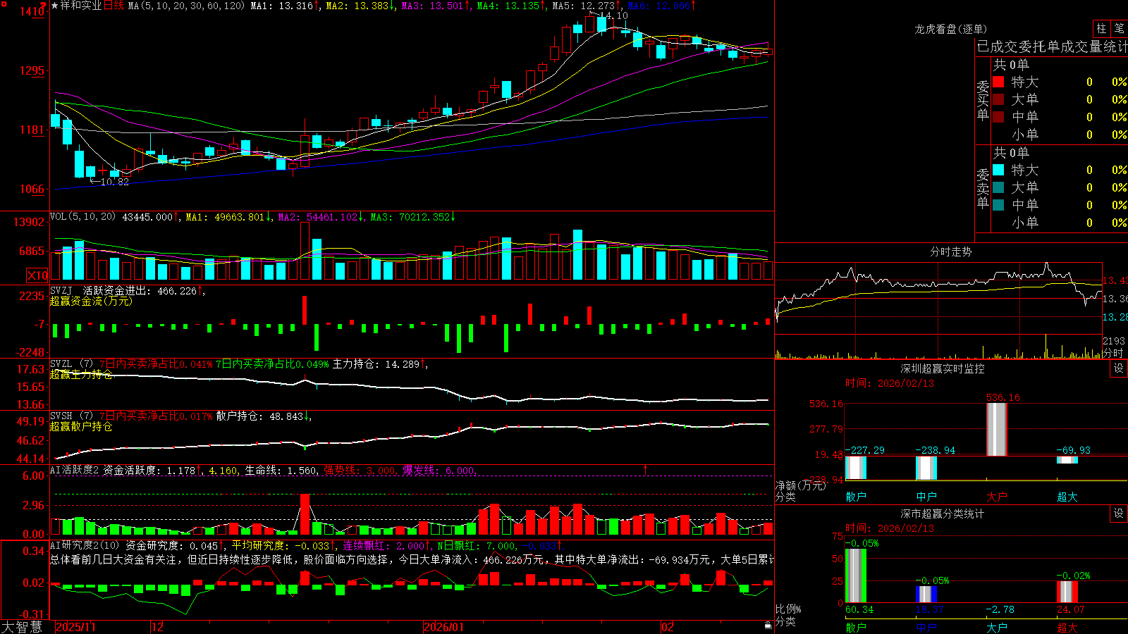Click the 14.10 high price annotation
Screen dimensions: 1128x634
coord(613,15)
